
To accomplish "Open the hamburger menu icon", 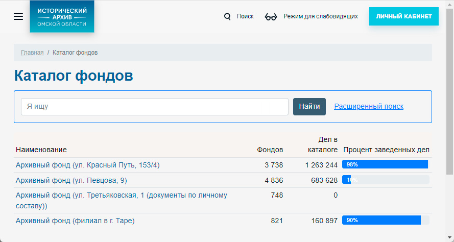I will [x=18, y=16].
